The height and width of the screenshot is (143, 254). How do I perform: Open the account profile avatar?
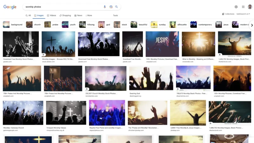(250, 7)
